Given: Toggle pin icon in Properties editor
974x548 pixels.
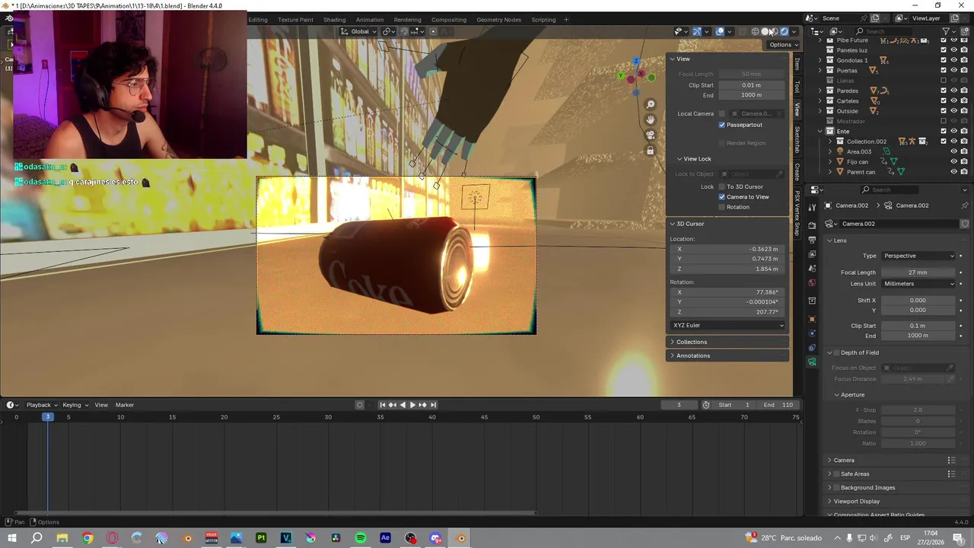Looking at the screenshot, I should (965, 205).
